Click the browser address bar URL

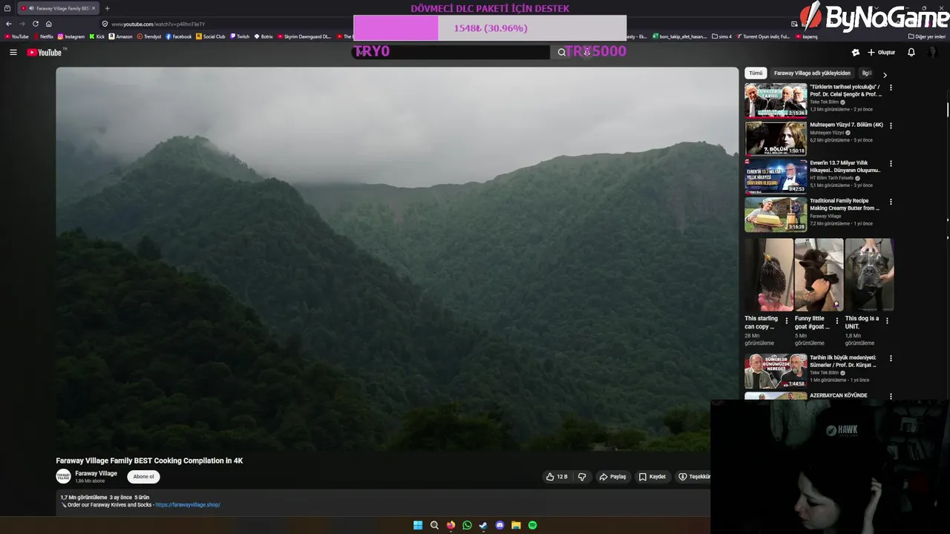point(158,24)
